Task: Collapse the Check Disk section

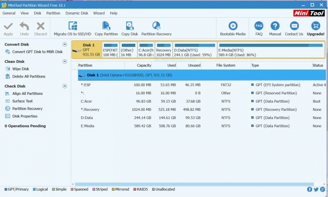Action: [x=65, y=86]
